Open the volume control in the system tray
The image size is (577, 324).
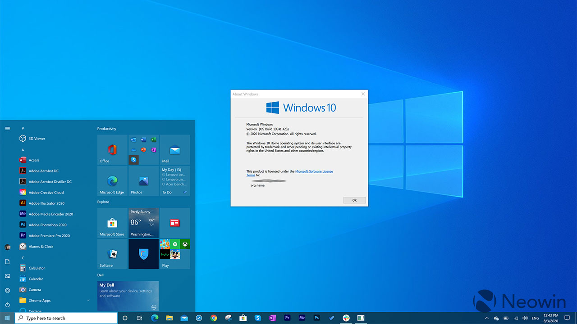[525, 318]
